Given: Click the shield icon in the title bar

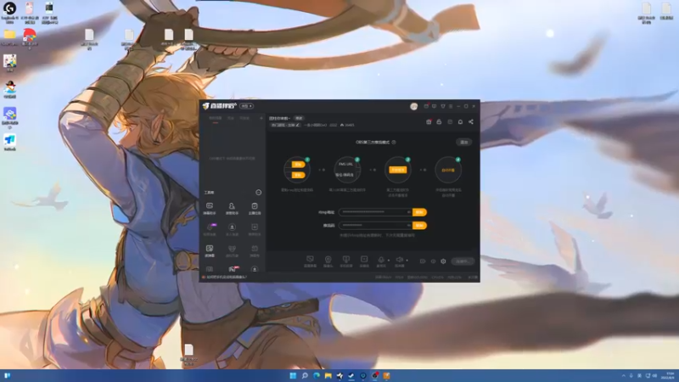Looking at the screenshot, I should pyautogui.click(x=442, y=106).
